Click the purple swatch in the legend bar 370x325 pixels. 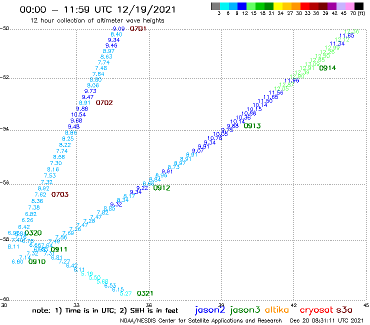pos(332,6)
